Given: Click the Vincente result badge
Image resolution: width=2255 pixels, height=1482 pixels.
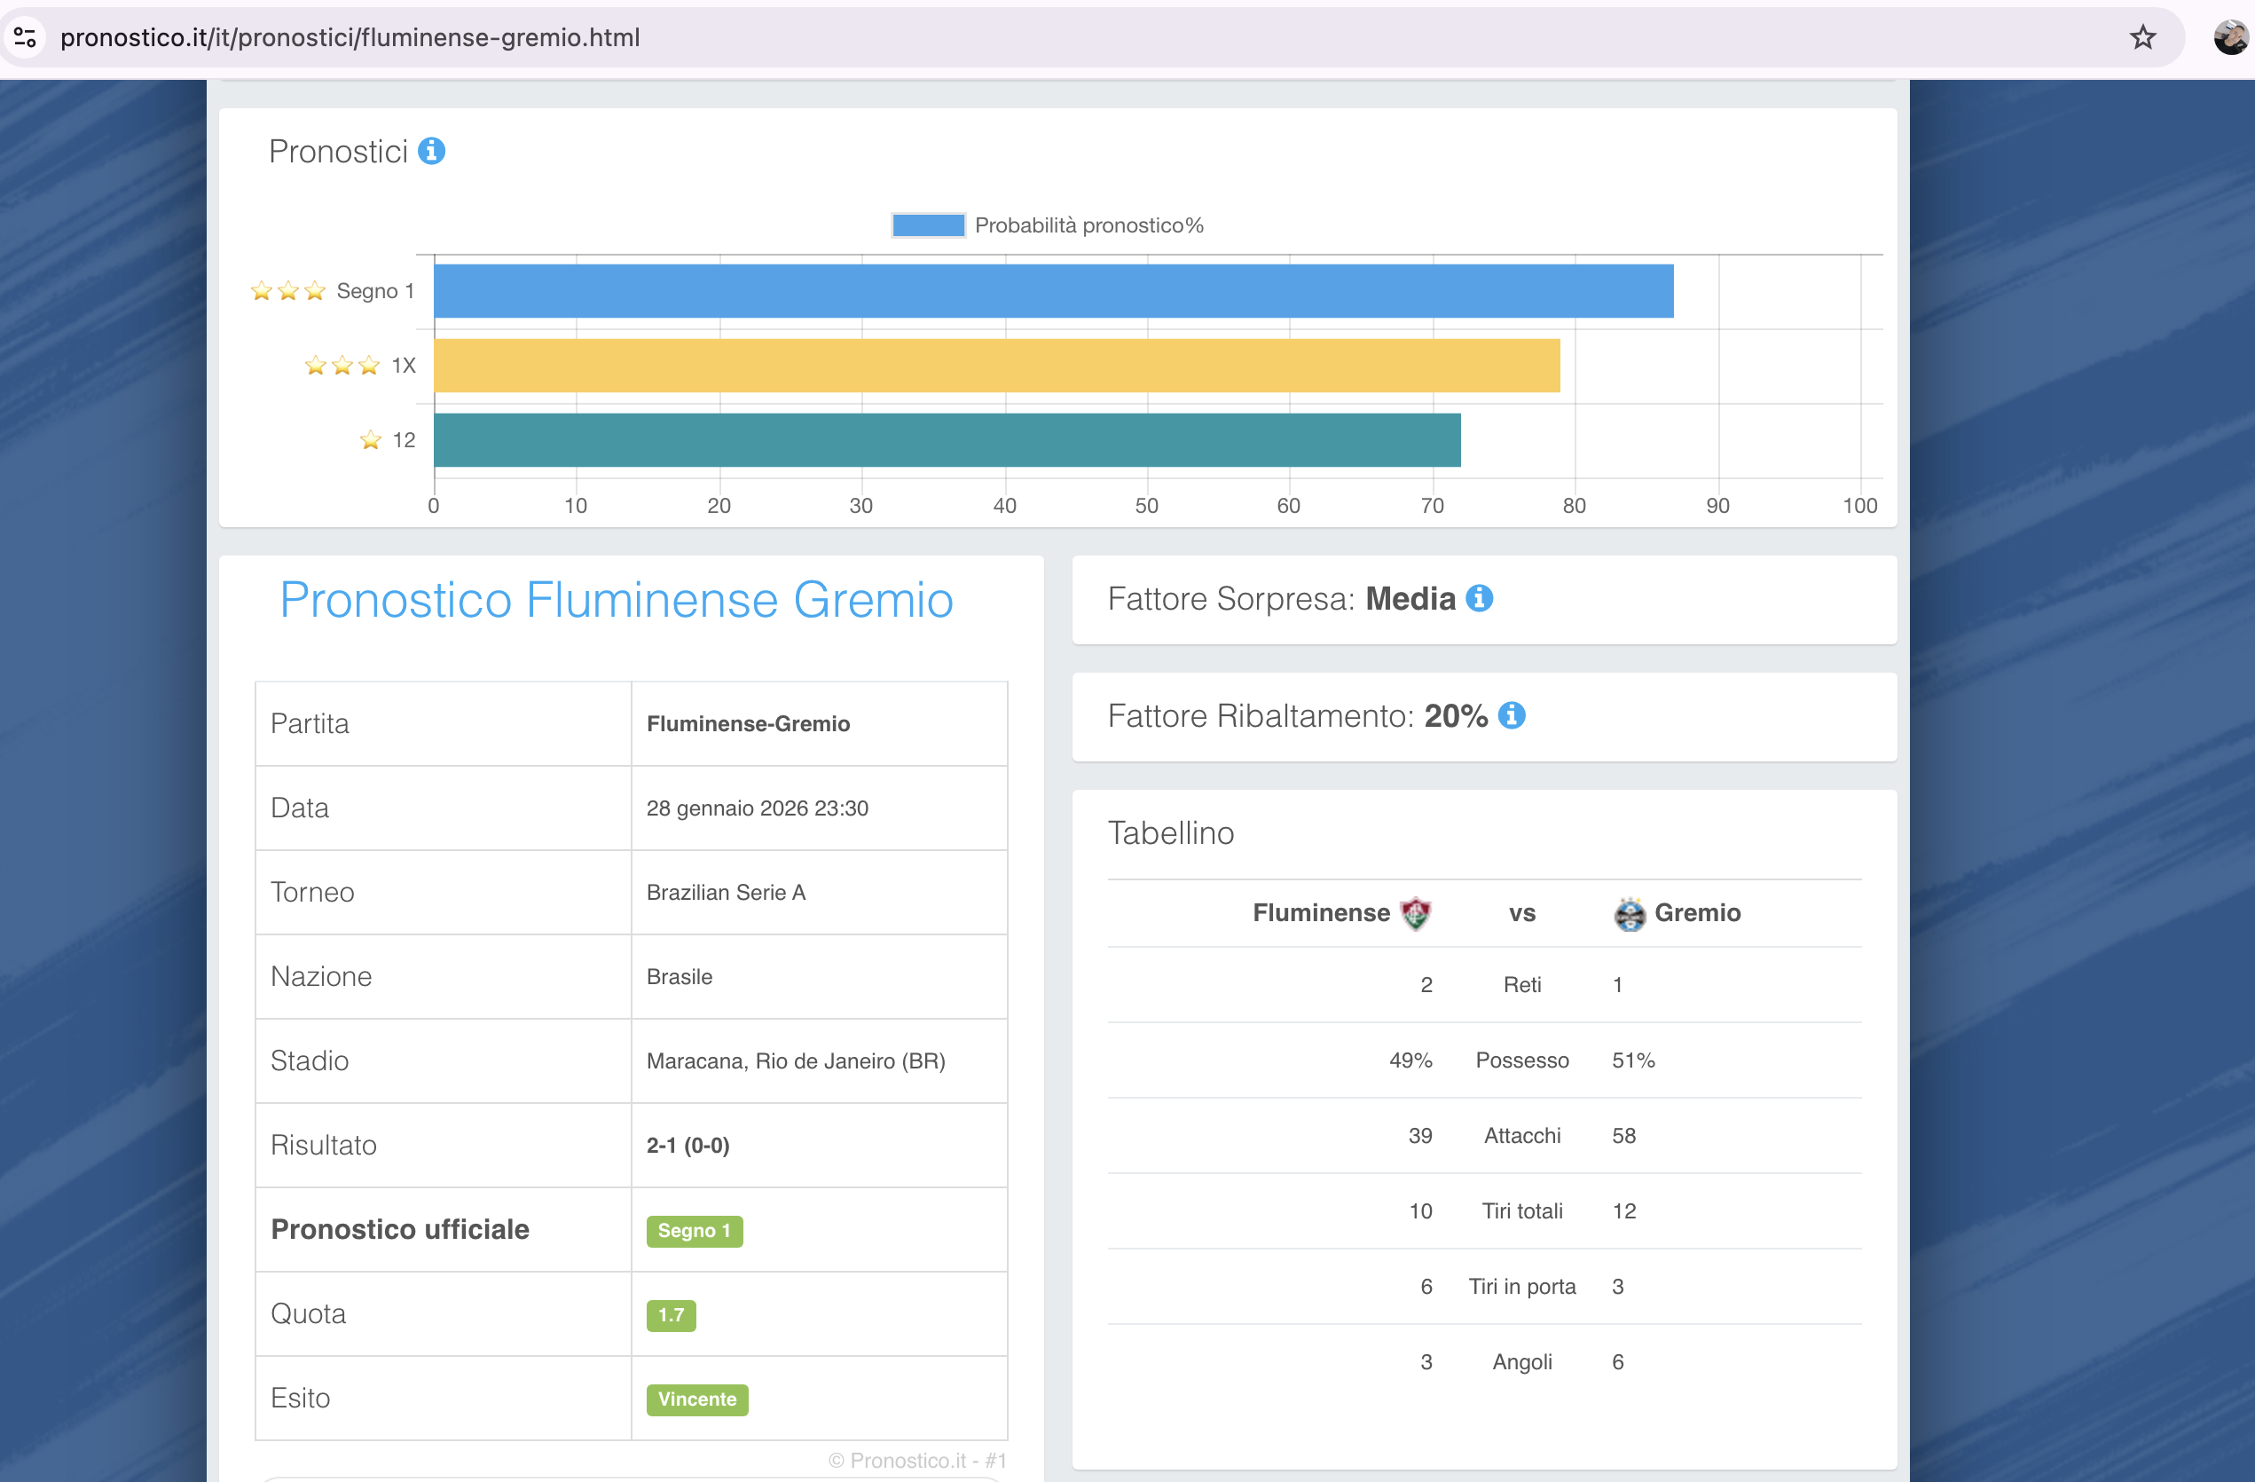Looking at the screenshot, I should [x=696, y=1399].
